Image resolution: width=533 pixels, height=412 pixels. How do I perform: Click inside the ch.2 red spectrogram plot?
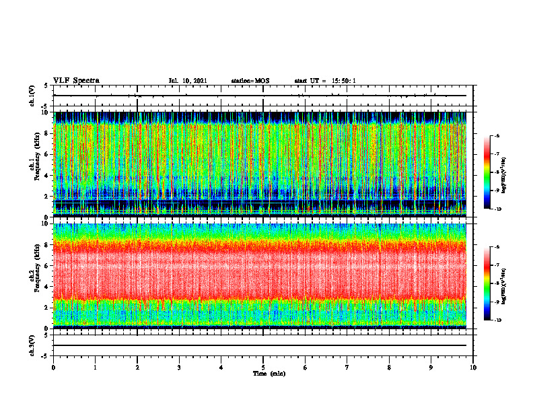(x=260, y=276)
